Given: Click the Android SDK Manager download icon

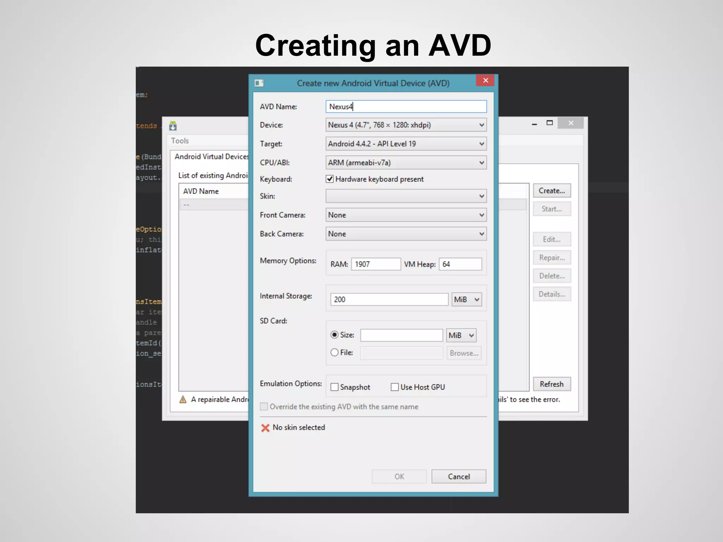Looking at the screenshot, I should 173,126.
